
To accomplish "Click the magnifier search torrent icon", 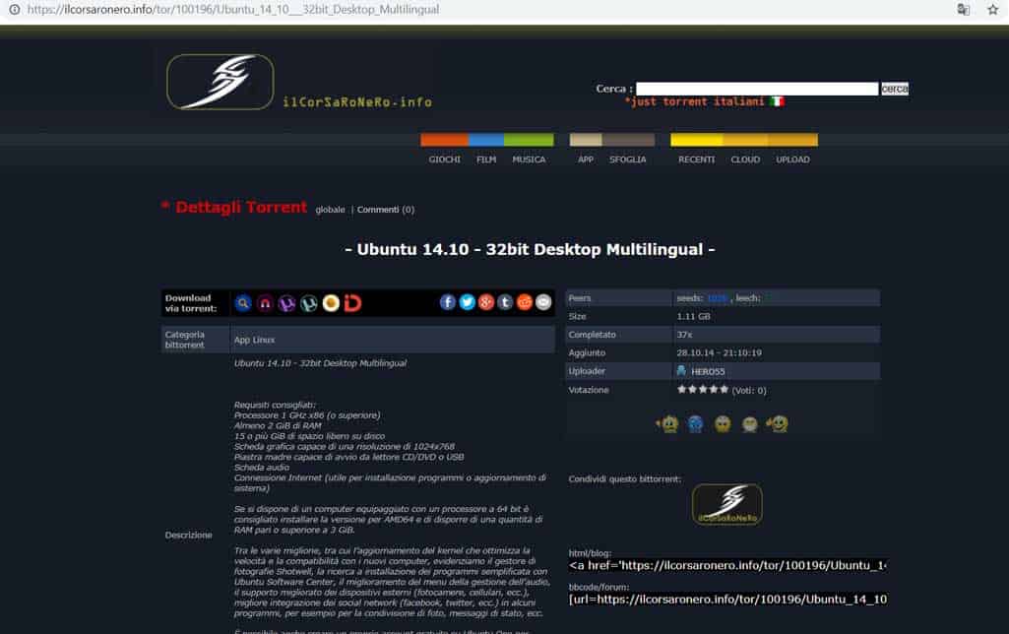I will 243,303.
